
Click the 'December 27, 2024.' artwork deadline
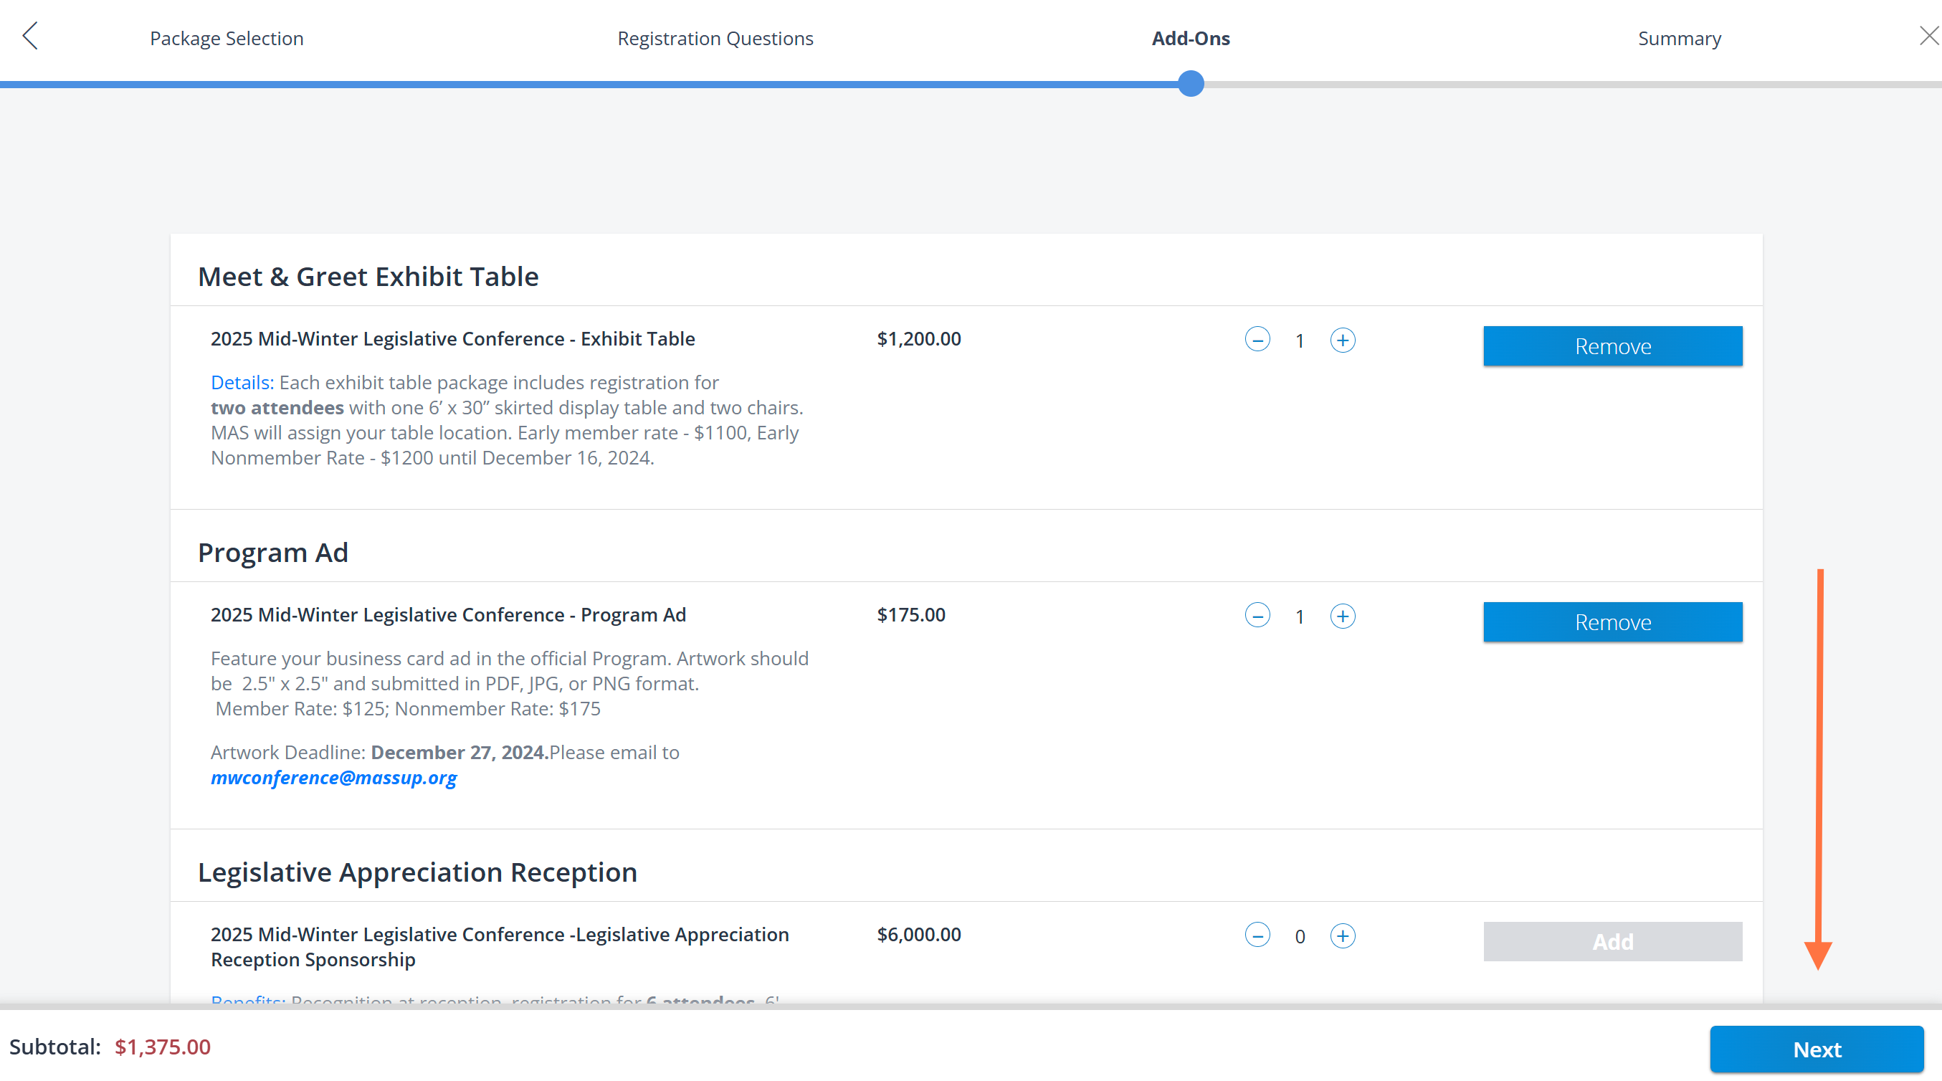click(x=460, y=753)
